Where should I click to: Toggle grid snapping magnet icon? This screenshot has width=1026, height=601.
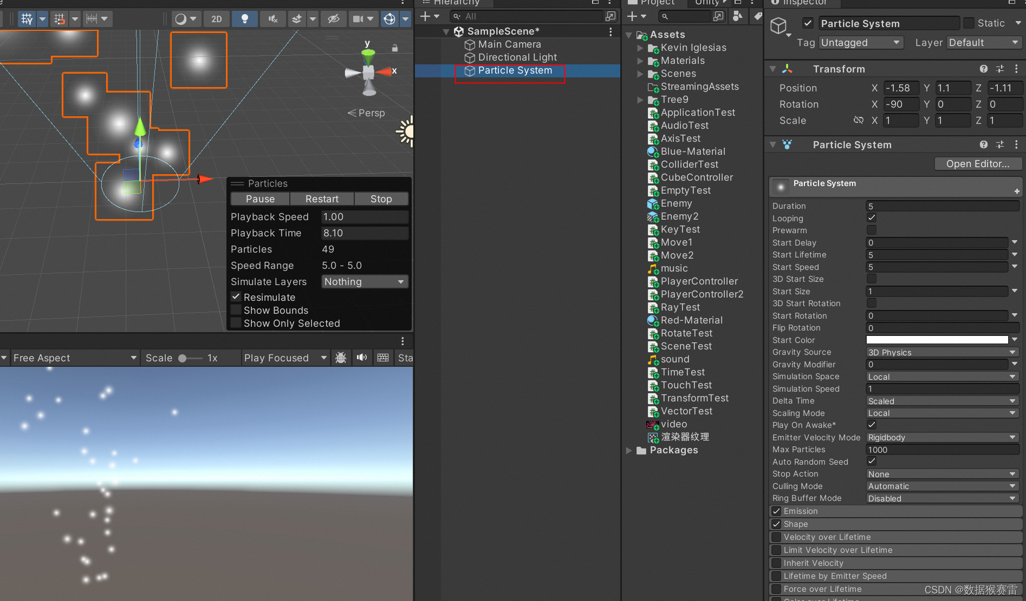59,19
